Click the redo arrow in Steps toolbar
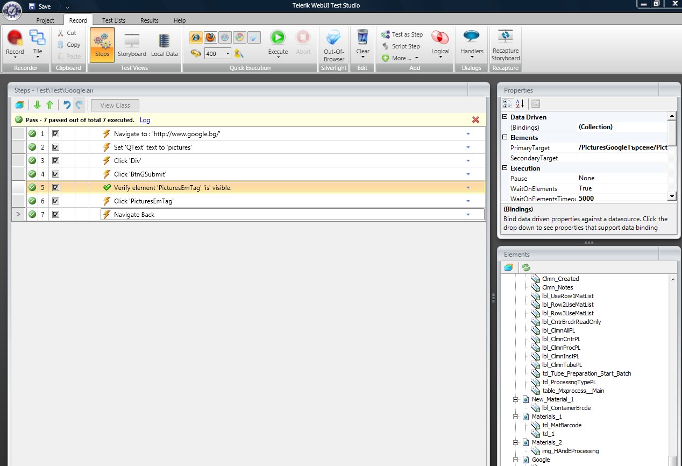Screen dimensions: 682x466 (79, 105)
